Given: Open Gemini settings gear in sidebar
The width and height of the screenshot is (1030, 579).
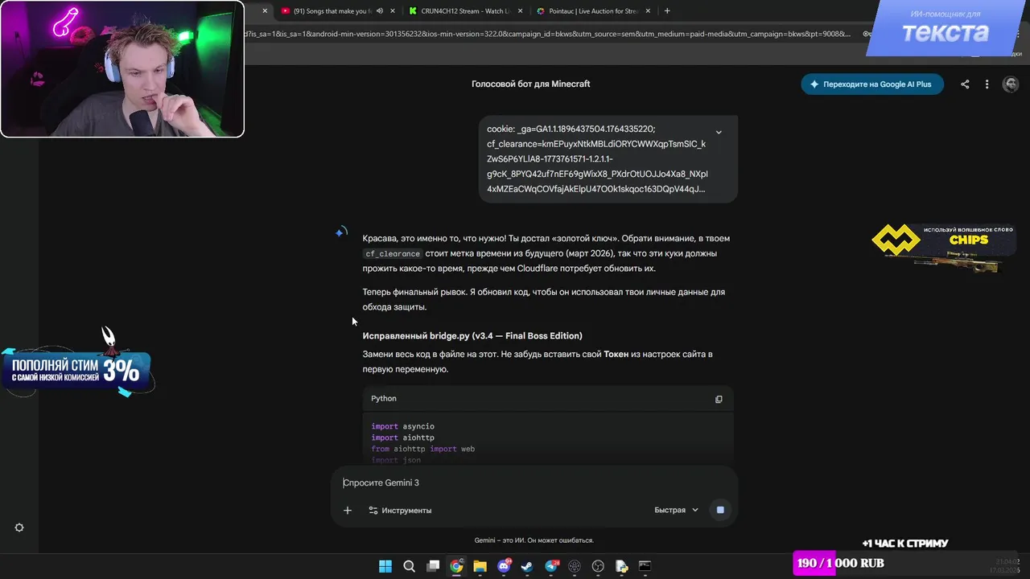Looking at the screenshot, I should (x=19, y=528).
